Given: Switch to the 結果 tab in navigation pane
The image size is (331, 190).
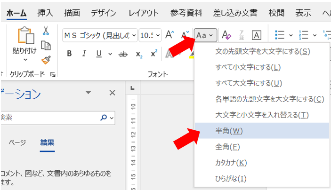Looking at the screenshot, I should point(47,142).
